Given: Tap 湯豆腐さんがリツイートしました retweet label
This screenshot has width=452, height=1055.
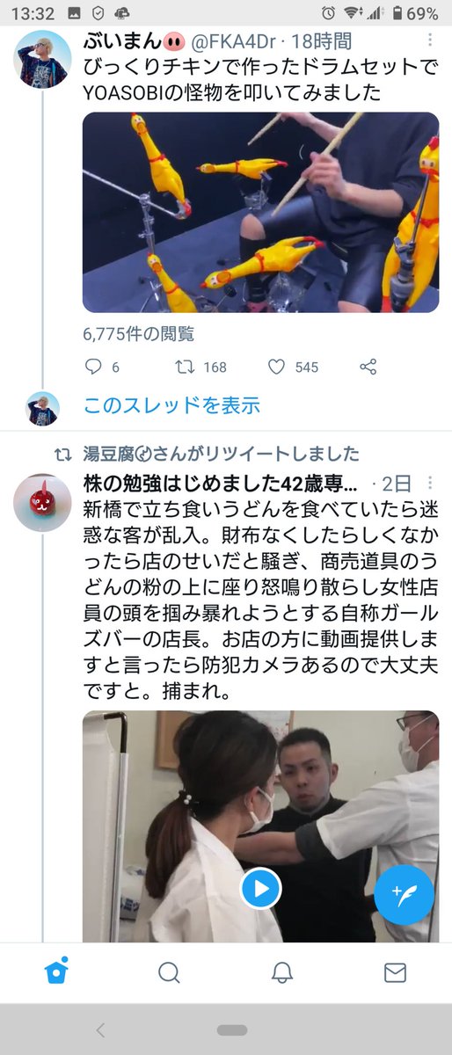Looking at the screenshot, I should click(x=222, y=455).
